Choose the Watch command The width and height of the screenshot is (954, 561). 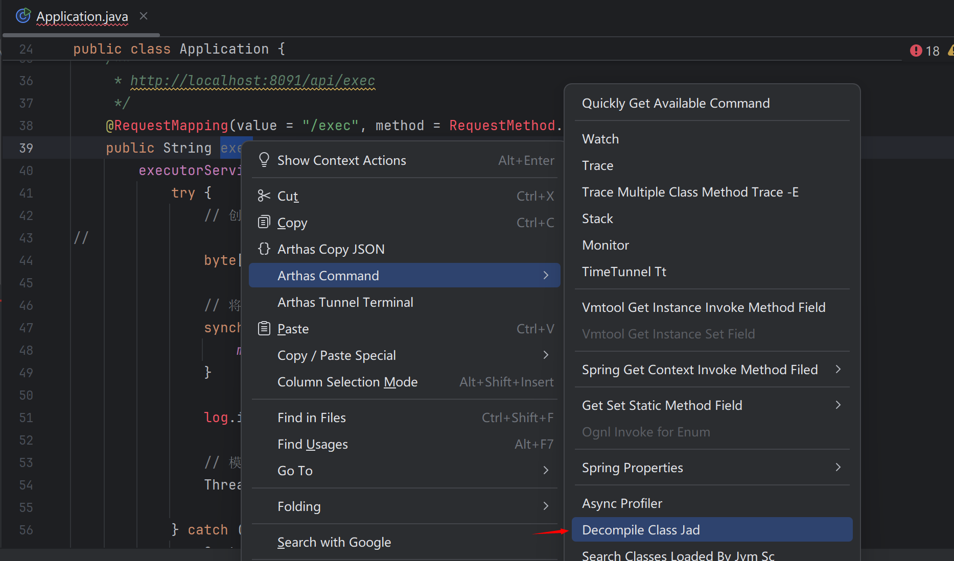(x=600, y=139)
